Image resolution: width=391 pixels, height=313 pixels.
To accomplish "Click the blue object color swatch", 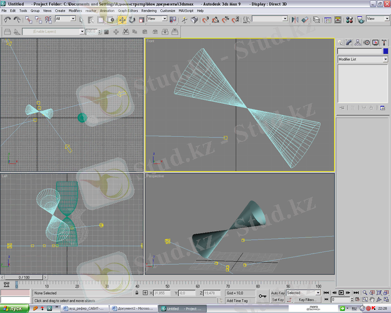I will pos(385,51).
